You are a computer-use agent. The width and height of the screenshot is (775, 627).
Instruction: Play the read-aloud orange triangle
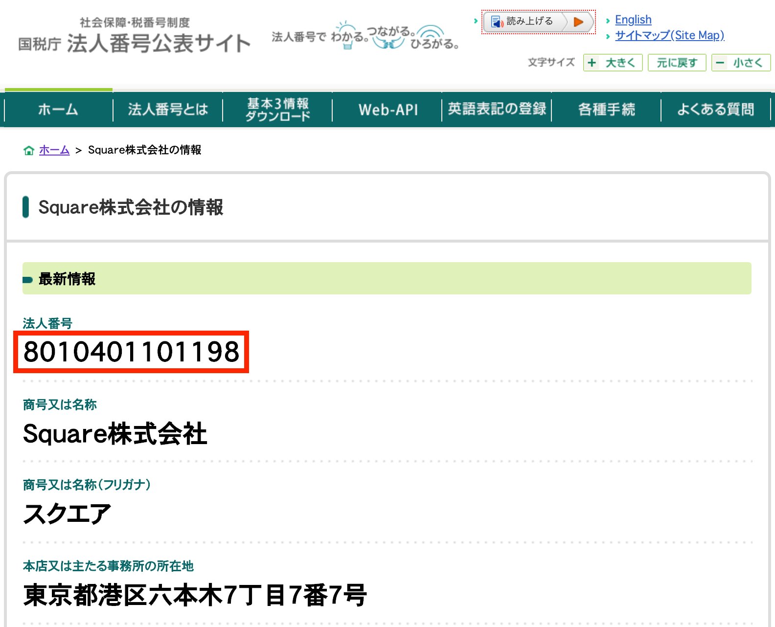click(x=578, y=22)
